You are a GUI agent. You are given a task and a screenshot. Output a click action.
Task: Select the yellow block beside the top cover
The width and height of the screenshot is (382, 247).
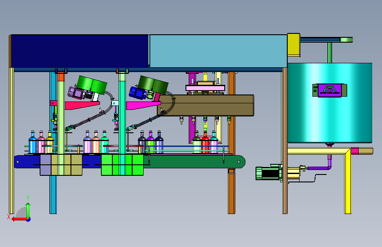tap(293, 45)
